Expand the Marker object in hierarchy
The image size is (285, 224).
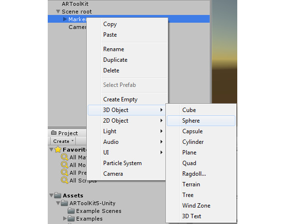click(65, 19)
